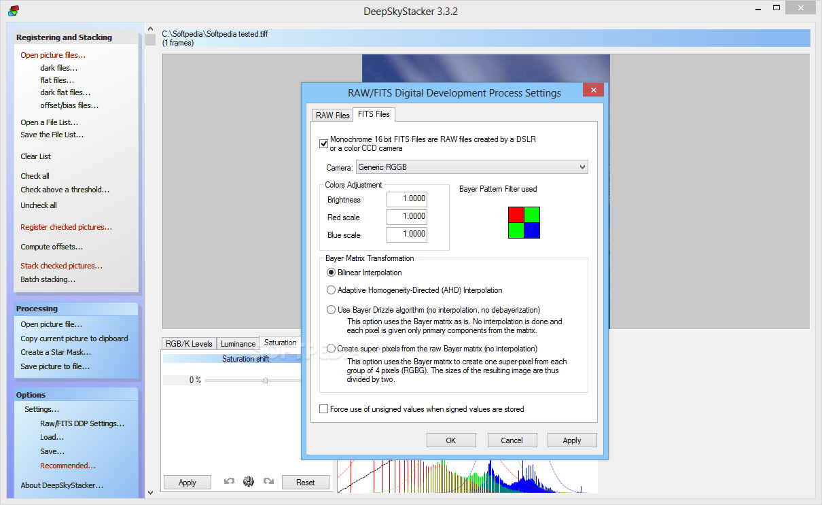Click the offset/bias files... link

pyautogui.click(x=69, y=105)
